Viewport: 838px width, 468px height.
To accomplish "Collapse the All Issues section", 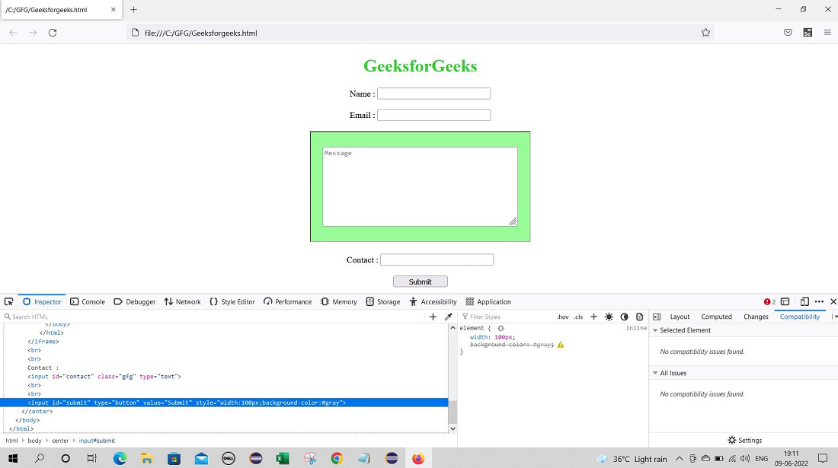I will click(x=655, y=373).
